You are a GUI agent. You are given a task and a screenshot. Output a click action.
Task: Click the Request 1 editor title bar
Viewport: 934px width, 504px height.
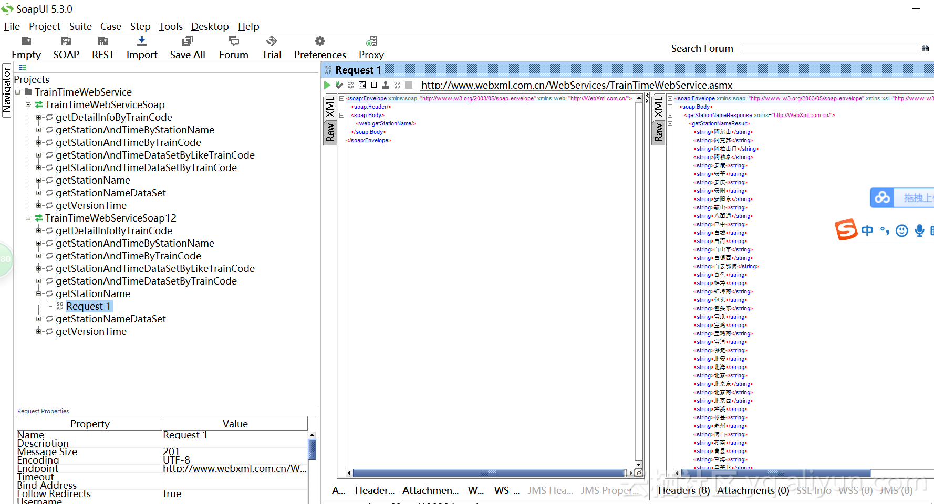point(628,70)
